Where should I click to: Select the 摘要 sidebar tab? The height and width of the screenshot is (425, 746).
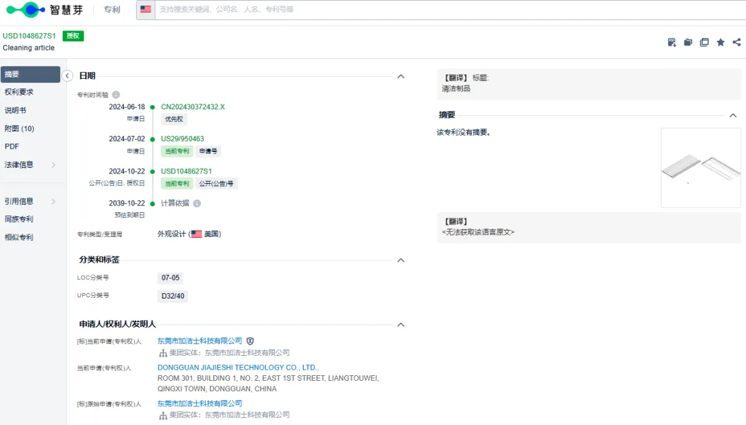tap(30, 74)
